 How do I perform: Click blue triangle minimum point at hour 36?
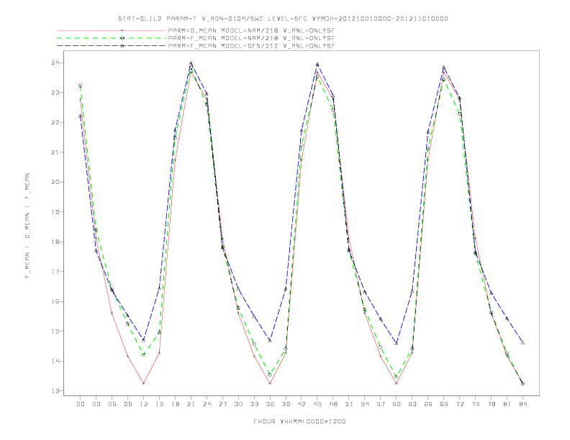270,341
